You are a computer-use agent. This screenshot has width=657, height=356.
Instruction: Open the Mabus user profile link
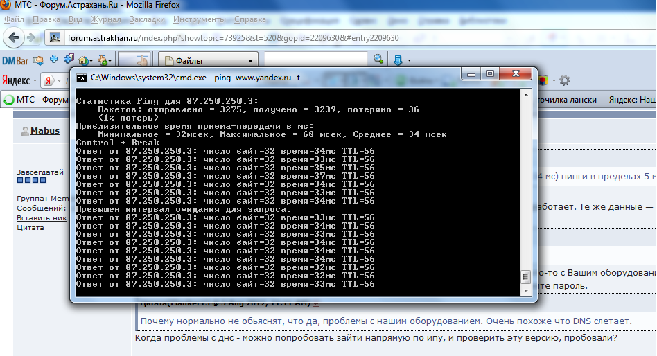(45, 131)
